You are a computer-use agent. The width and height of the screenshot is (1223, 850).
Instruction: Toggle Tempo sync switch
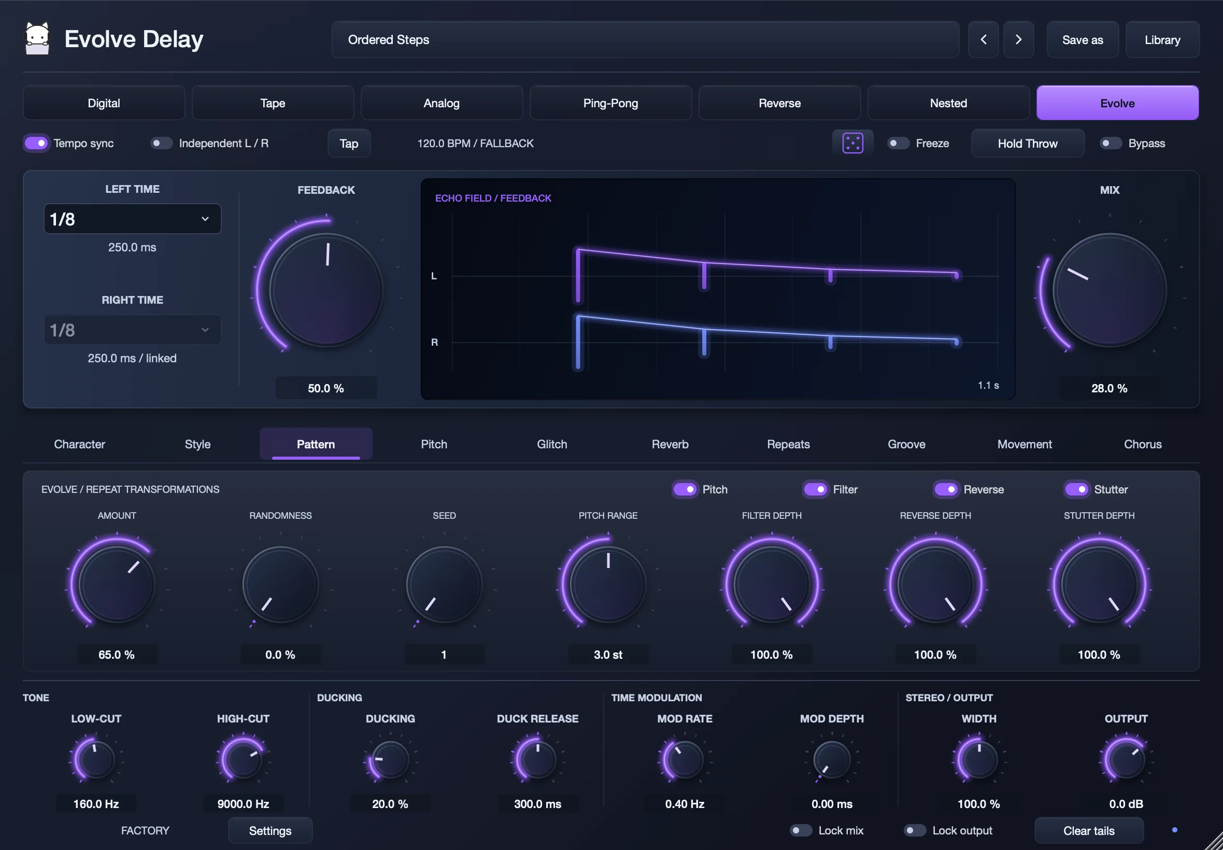(x=36, y=143)
